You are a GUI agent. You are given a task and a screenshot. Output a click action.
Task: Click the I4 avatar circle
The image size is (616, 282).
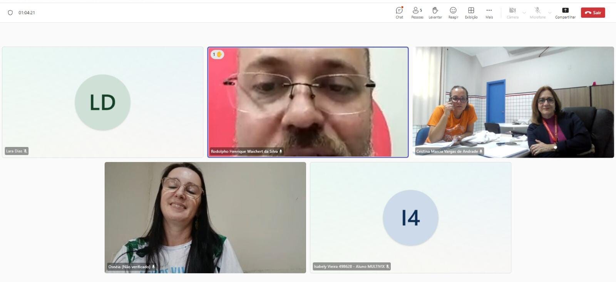pos(410,218)
